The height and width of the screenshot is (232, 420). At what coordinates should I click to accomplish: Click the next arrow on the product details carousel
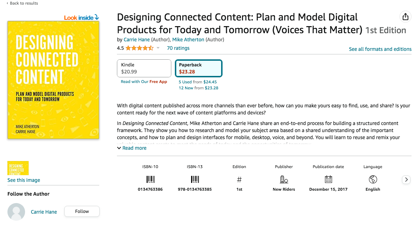(x=406, y=180)
